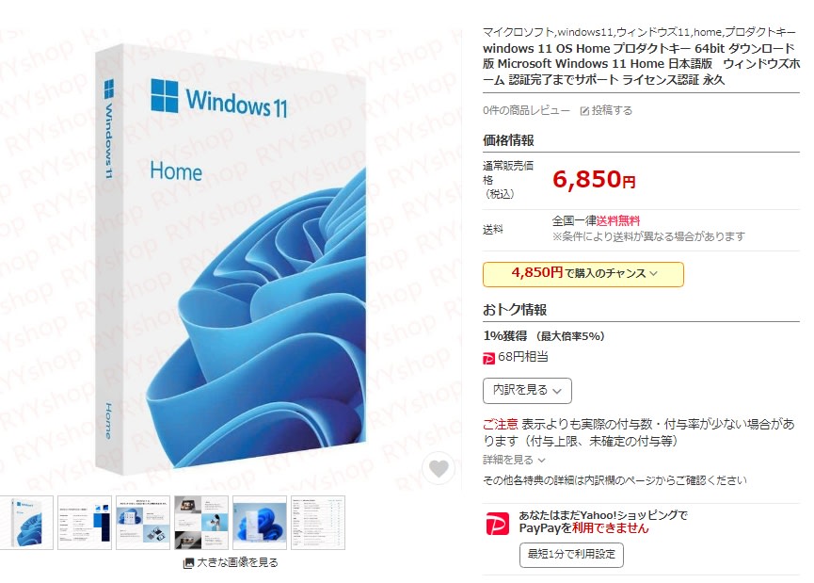The image size is (814, 583).
Task: Add item to favorites with heart icon
Action: pos(439,469)
